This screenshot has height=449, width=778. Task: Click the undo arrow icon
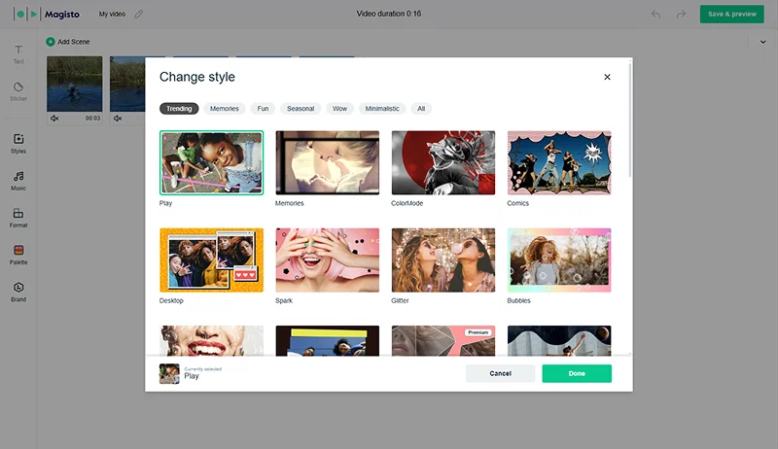(x=655, y=15)
